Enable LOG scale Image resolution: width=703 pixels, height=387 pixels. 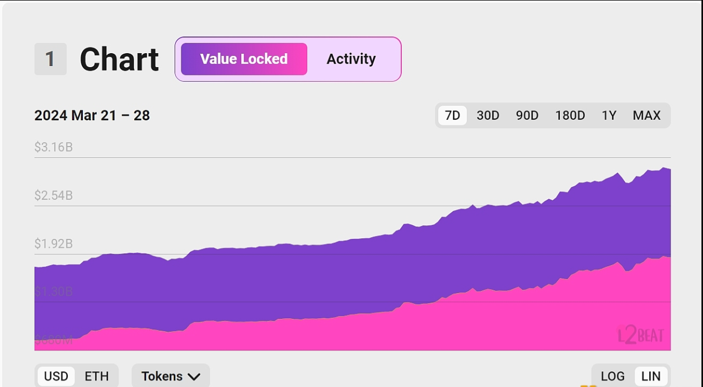[612, 376]
